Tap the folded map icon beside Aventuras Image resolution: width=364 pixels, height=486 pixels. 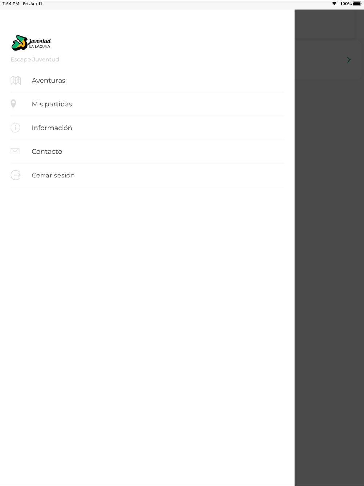coord(16,80)
